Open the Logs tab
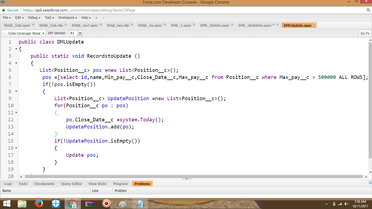The width and height of the screenshot is (372, 209). pos(8,184)
